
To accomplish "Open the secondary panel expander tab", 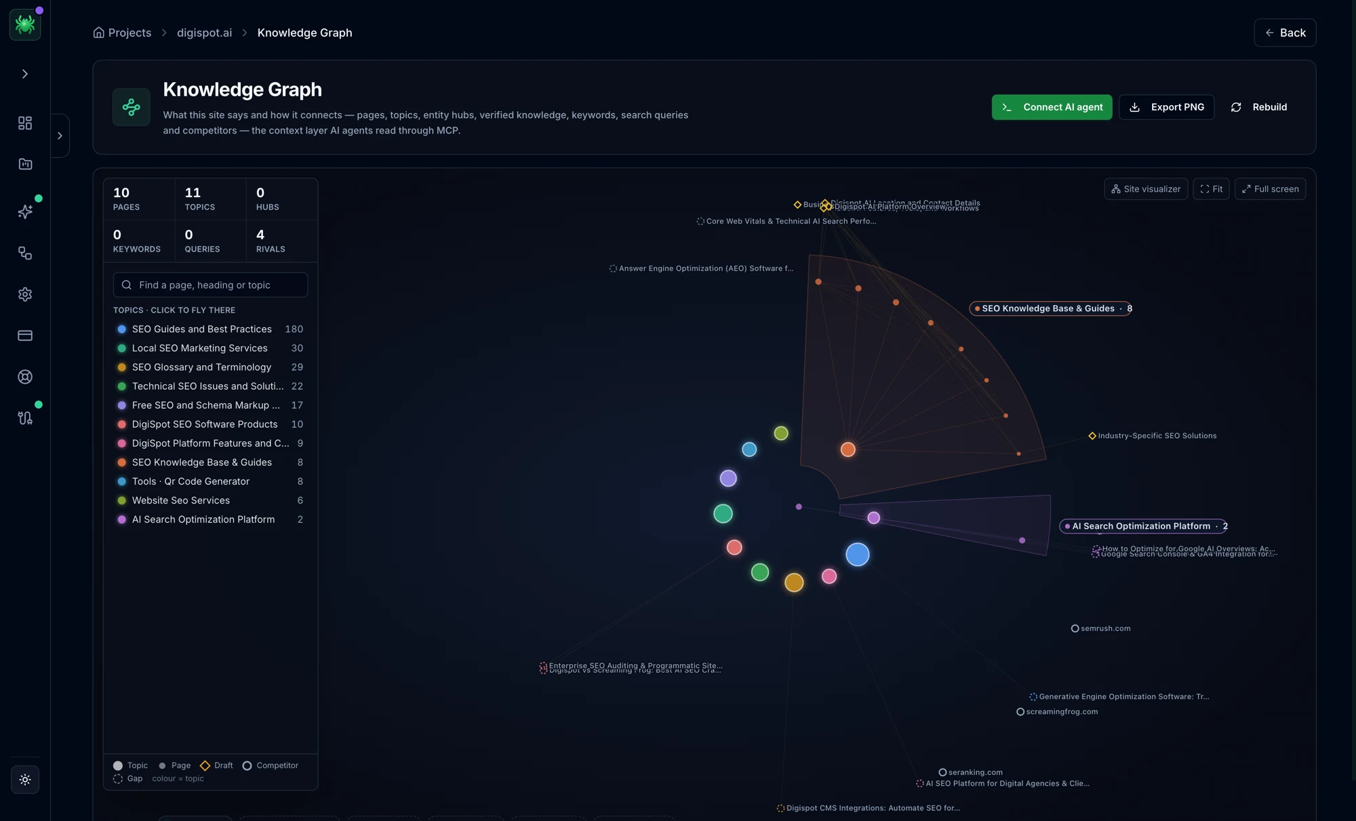I will click(x=60, y=136).
